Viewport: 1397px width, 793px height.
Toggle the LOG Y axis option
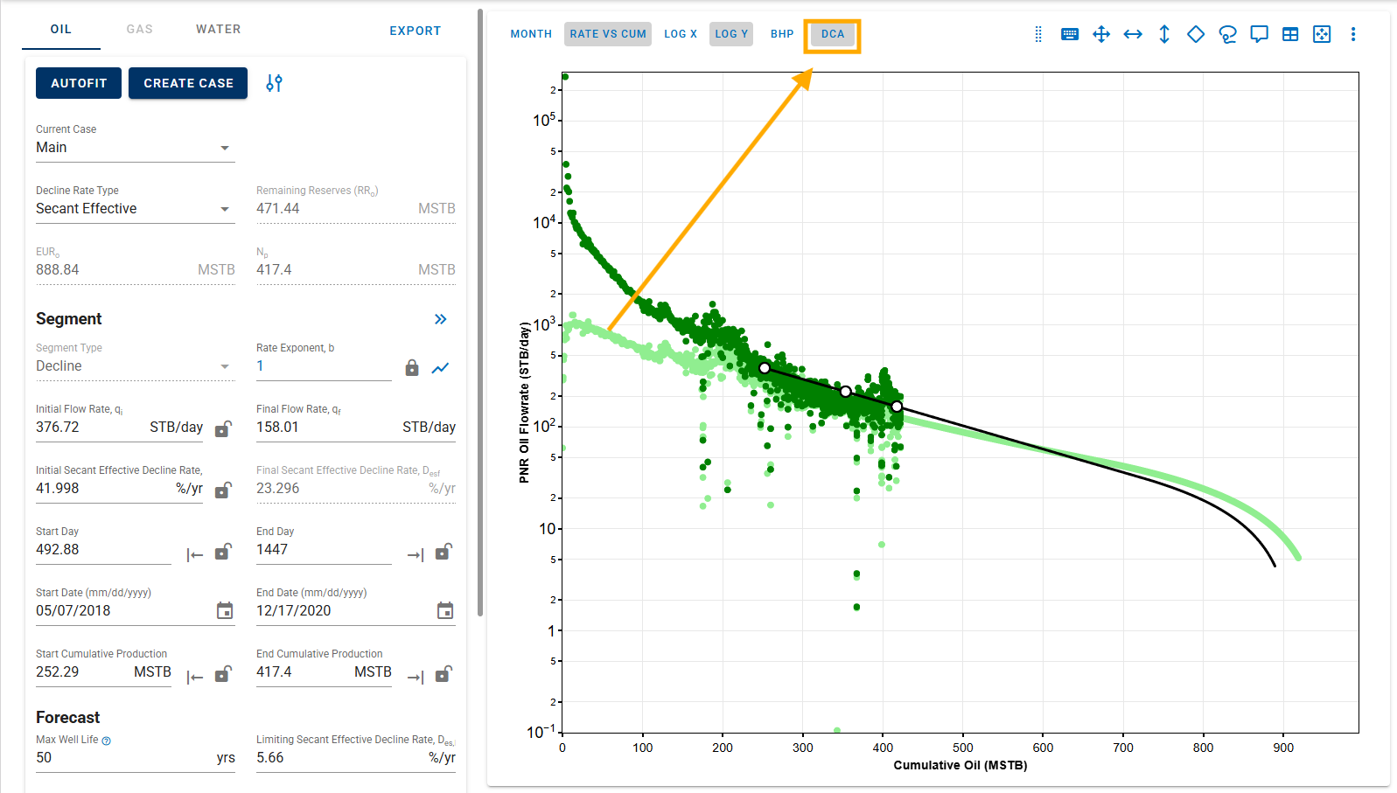(730, 34)
